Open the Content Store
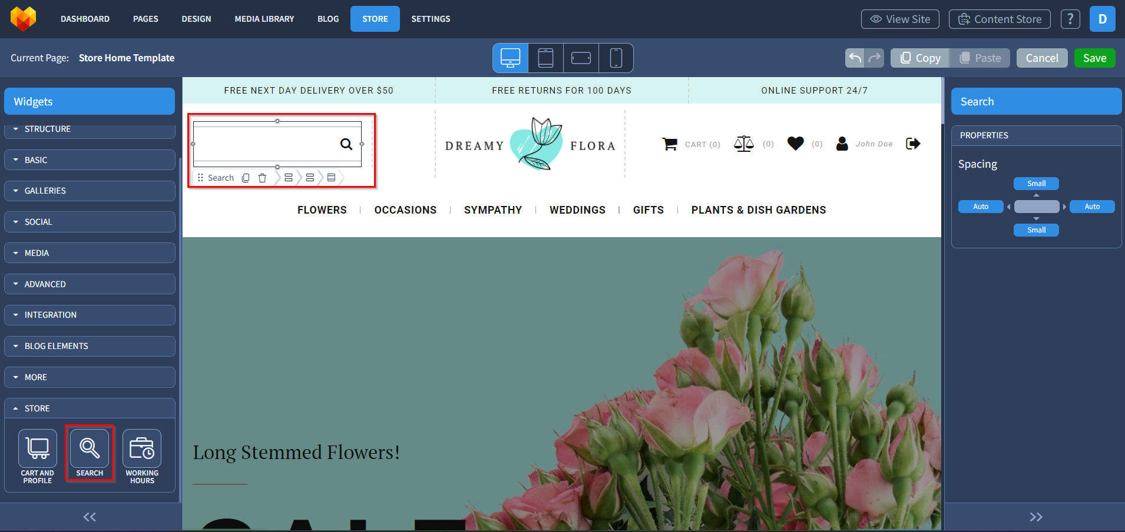The image size is (1125, 532). coord(1000,19)
